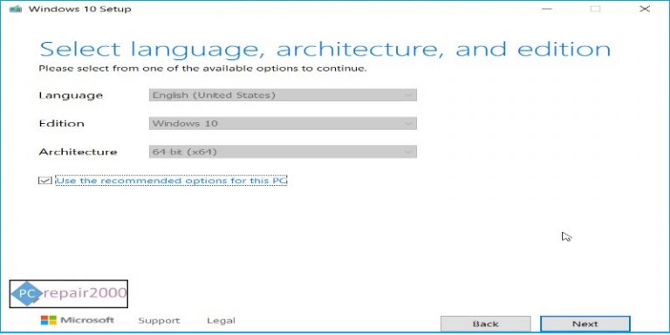This screenshot has width=670, height=335.
Task: Open the Language dropdown
Action: pos(283,95)
